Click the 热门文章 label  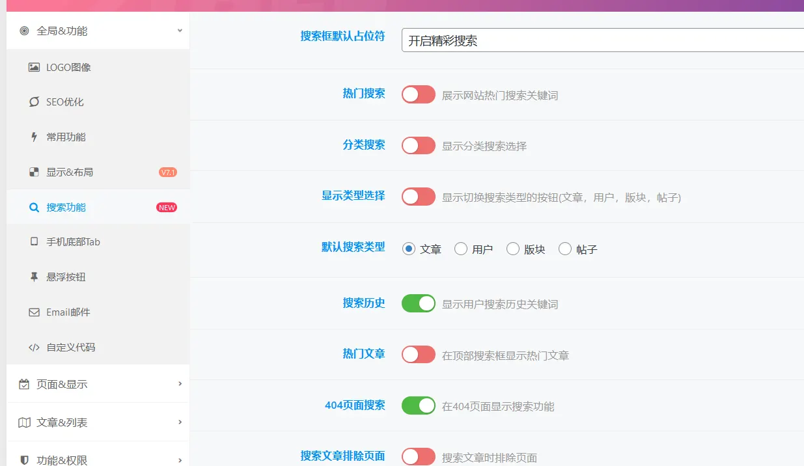click(364, 353)
